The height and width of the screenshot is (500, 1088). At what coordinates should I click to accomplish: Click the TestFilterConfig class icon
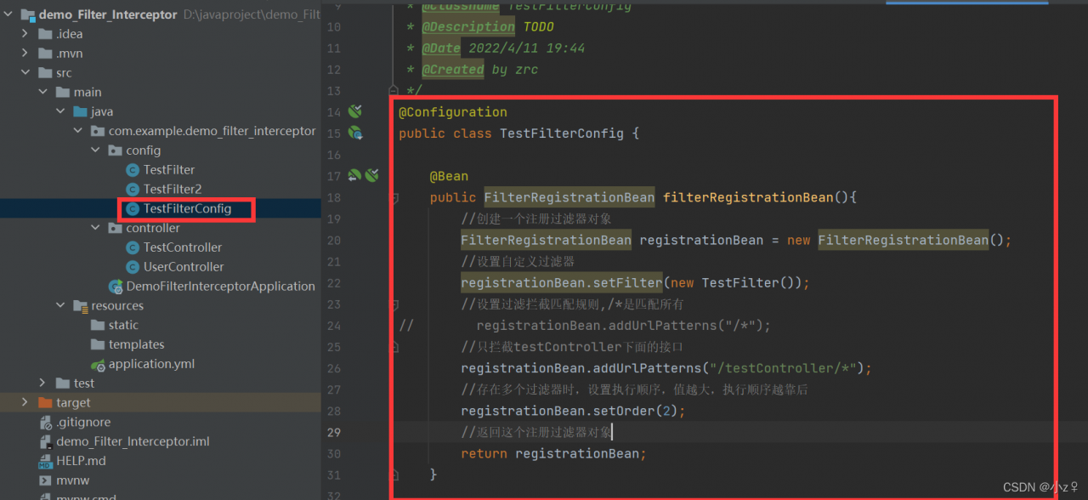tap(132, 209)
